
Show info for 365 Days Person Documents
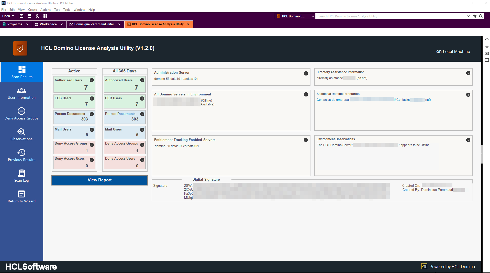click(142, 114)
